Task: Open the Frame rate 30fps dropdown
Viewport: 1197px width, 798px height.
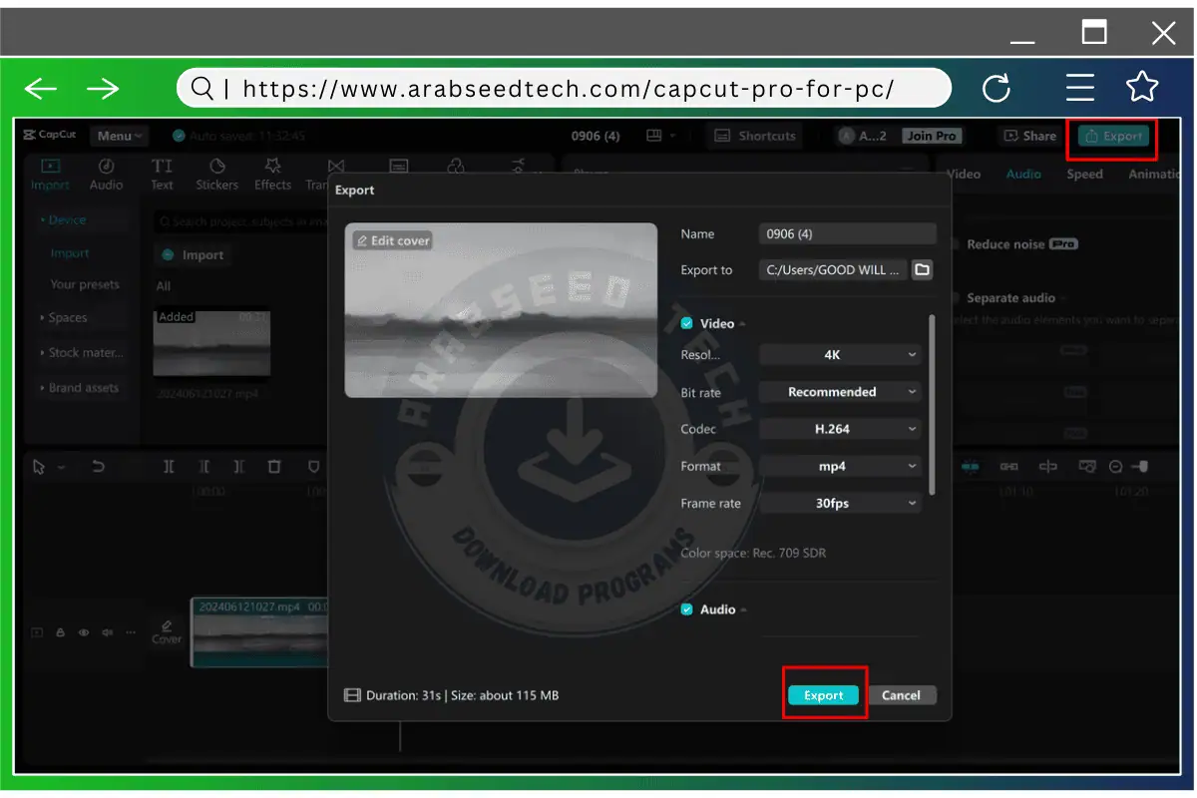Action: [839, 504]
